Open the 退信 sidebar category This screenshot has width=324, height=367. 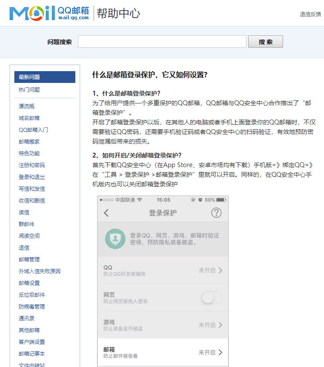pos(24,247)
